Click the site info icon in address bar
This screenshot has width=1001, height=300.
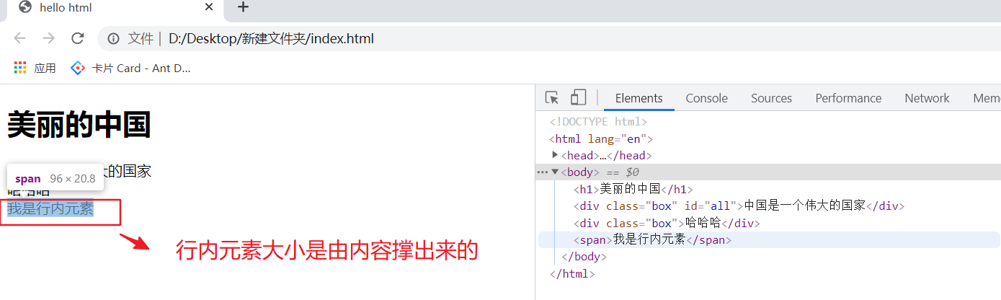tap(113, 38)
